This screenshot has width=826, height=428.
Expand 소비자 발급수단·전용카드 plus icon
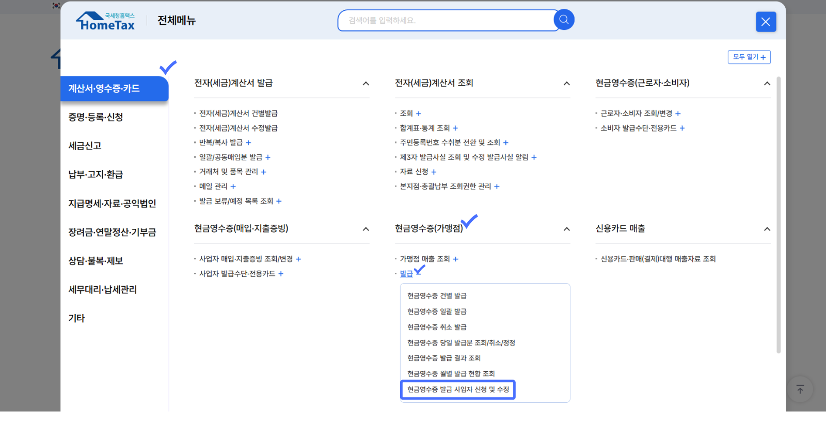[682, 128]
